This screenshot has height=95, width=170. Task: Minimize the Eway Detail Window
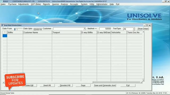point(144,25)
